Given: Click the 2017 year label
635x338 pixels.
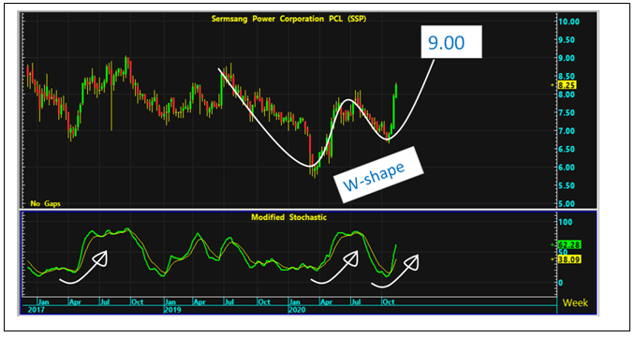Looking at the screenshot, I should (x=36, y=310).
